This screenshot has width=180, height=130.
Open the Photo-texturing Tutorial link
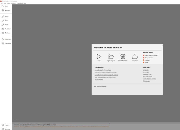105,72
